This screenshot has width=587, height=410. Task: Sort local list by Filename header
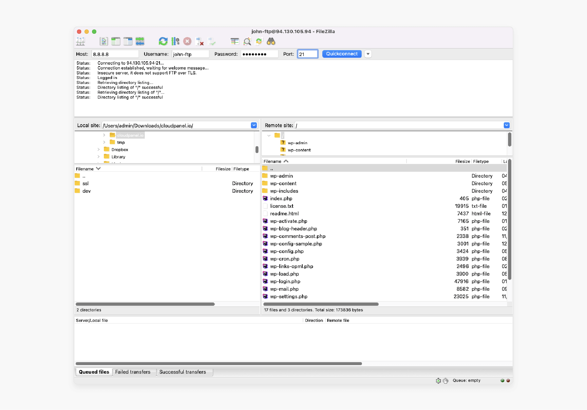click(x=138, y=169)
